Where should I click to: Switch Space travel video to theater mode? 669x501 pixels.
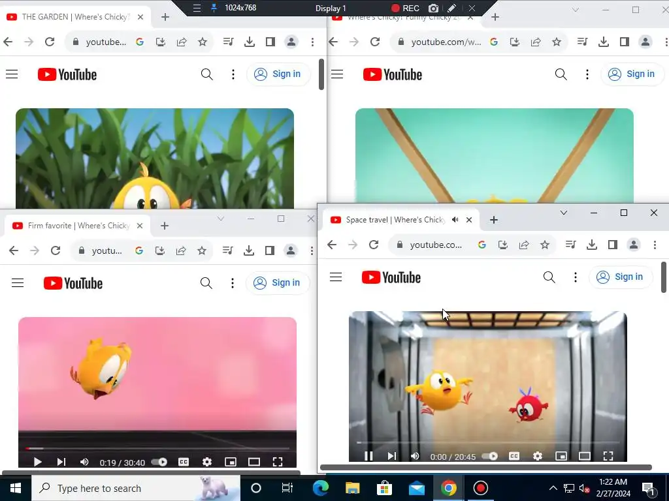point(585,456)
